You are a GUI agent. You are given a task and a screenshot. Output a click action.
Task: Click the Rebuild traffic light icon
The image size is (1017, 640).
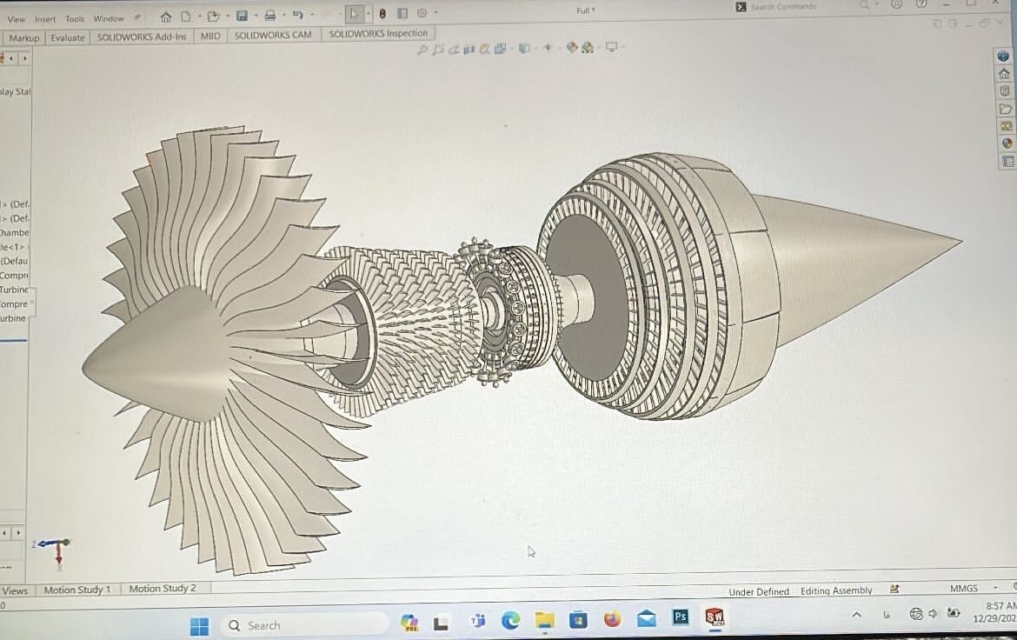[x=382, y=14]
